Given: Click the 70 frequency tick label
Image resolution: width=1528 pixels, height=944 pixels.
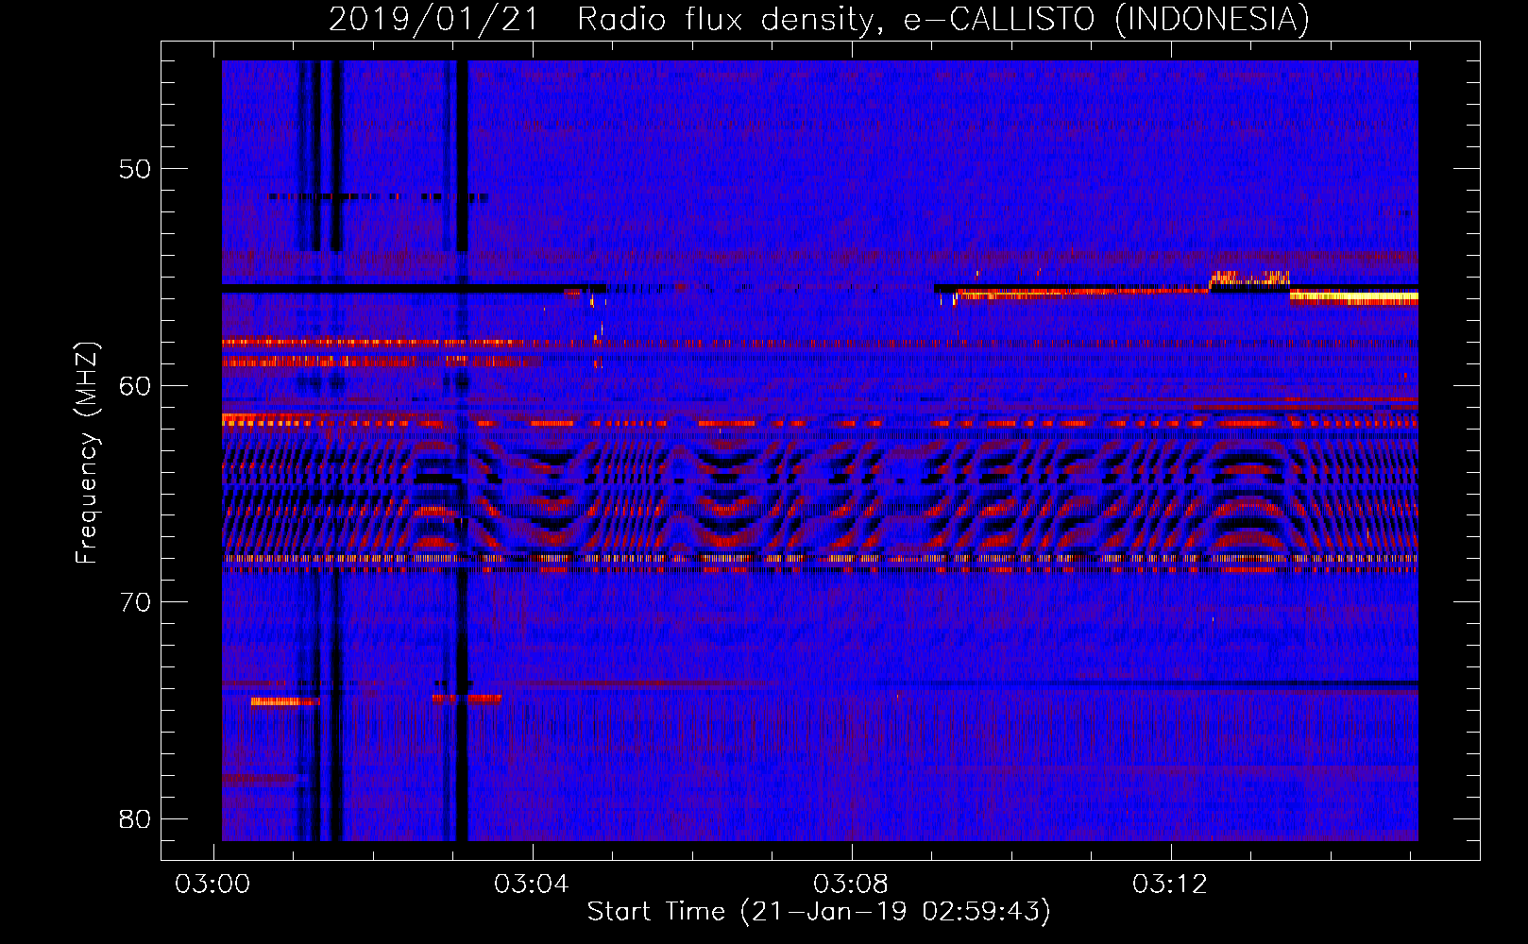Looking at the screenshot, I should coord(135,602).
